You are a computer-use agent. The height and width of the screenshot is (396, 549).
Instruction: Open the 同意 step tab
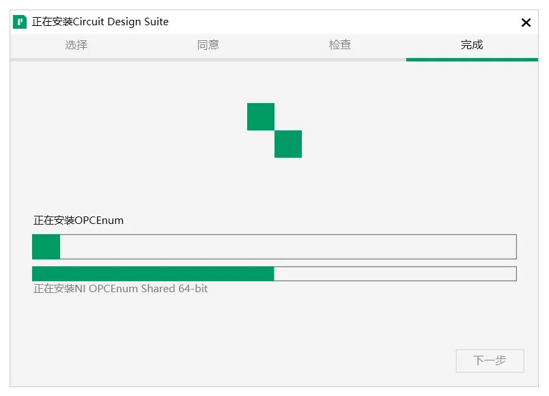click(208, 45)
